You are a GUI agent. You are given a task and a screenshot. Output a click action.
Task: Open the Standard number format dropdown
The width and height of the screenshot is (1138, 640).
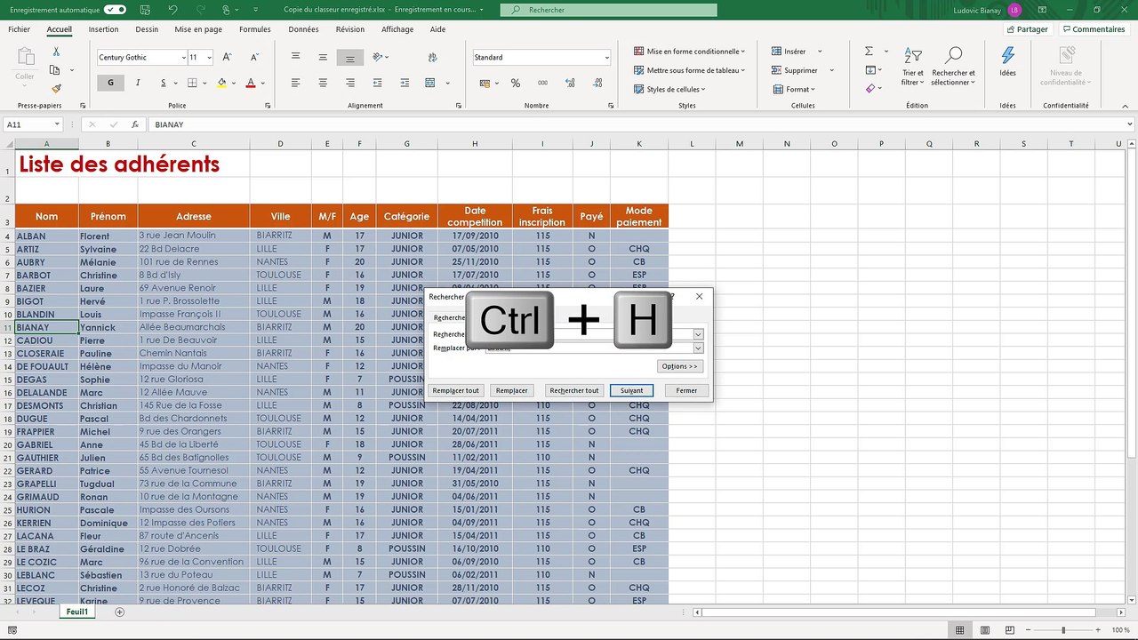pyautogui.click(x=606, y=57)
